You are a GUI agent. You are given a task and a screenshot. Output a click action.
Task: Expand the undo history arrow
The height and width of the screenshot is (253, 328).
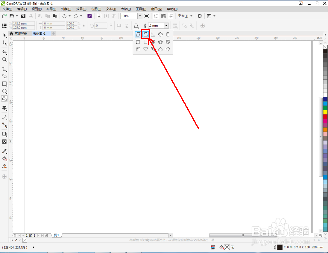click(x=70, y=16)
